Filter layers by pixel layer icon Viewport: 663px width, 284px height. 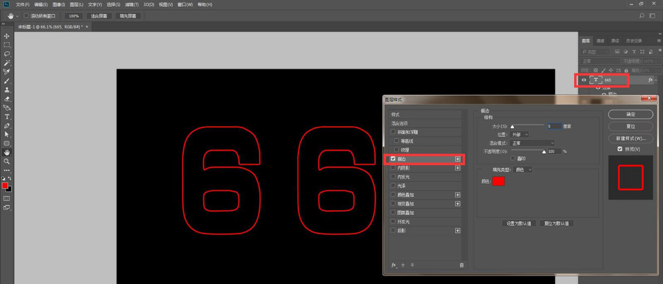pos(618,51)
